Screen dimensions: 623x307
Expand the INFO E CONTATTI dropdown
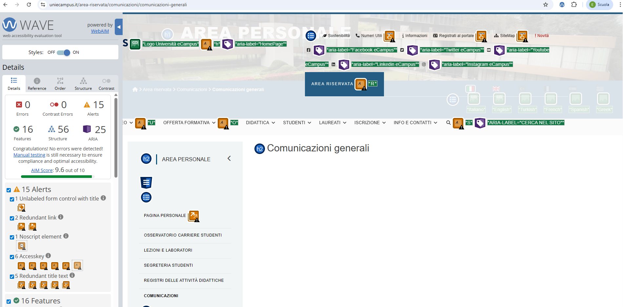coord(415,123)
